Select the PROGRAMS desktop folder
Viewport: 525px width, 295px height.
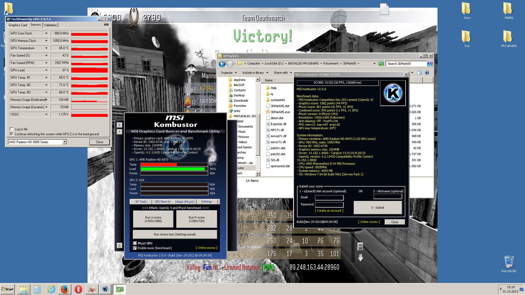tap(509, 39)
